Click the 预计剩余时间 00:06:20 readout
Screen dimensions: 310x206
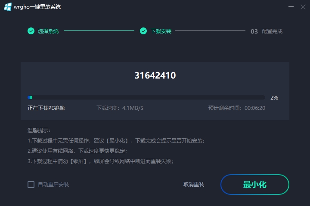pos(237,108)
